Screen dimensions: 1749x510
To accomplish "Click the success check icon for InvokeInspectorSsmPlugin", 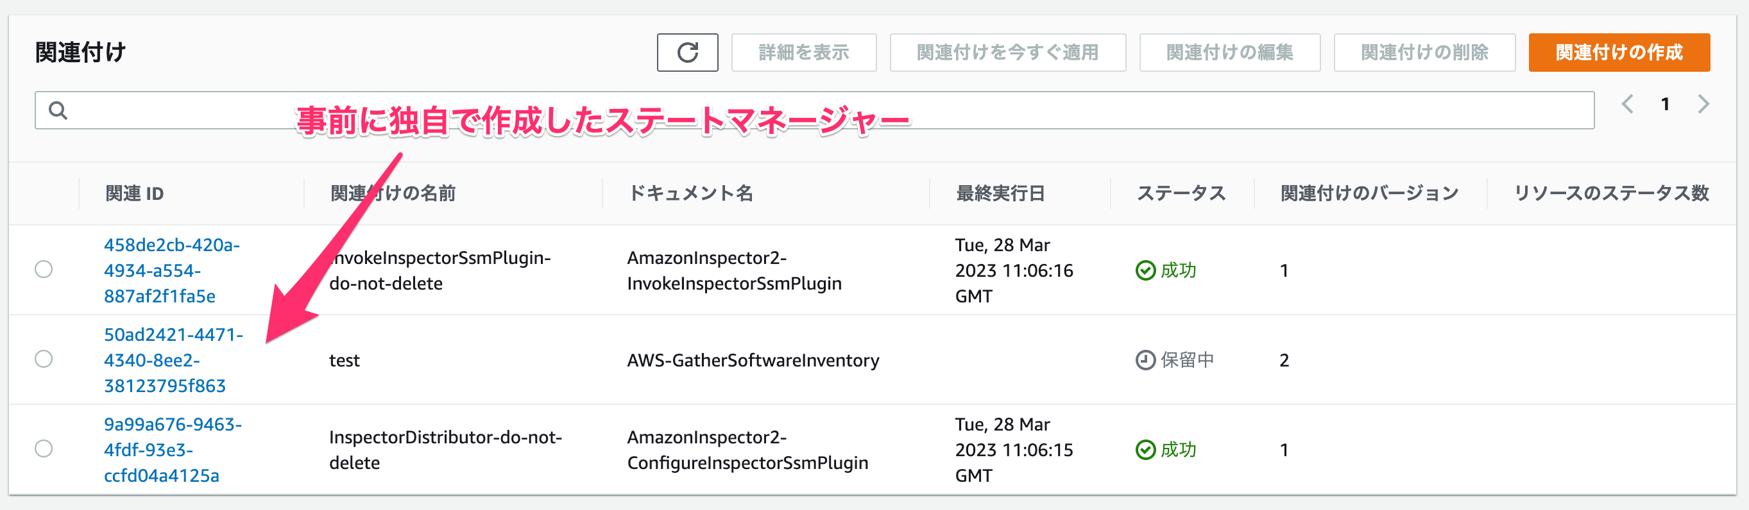I will pos(1145,270).
